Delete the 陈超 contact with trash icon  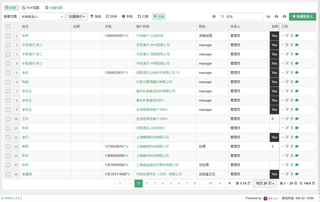pos(292,82)
